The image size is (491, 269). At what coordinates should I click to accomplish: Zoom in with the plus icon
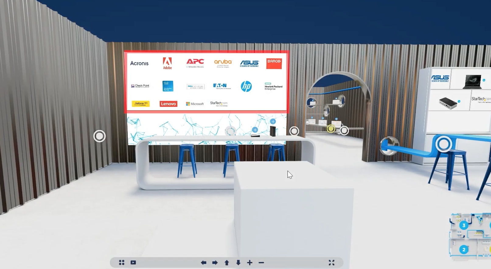(x=250, y=263)
